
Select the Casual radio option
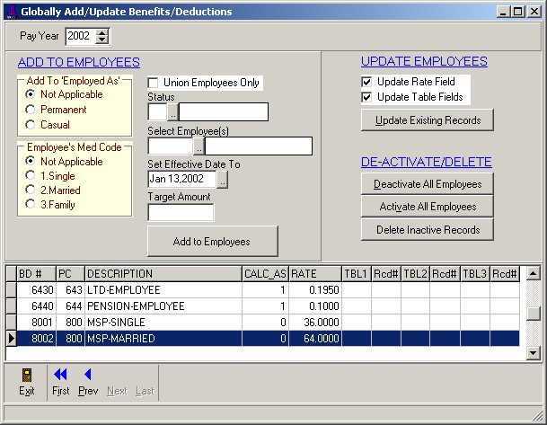tap(31, 125)
